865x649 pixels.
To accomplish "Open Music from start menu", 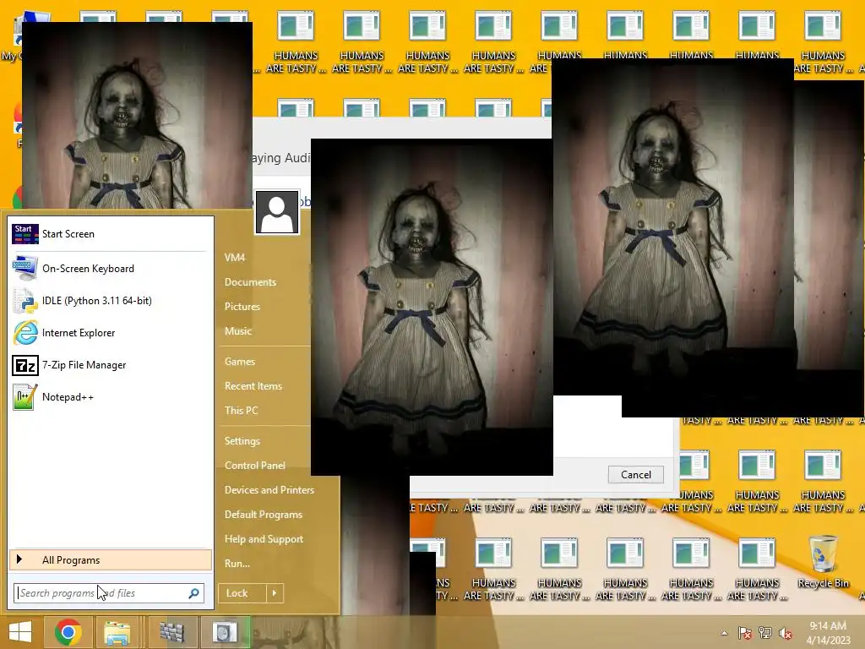I will pos(237,331).
